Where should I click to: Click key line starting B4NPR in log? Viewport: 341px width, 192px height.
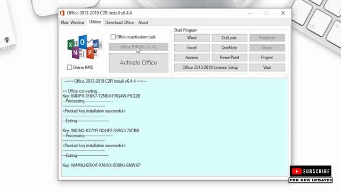point(101,96)
